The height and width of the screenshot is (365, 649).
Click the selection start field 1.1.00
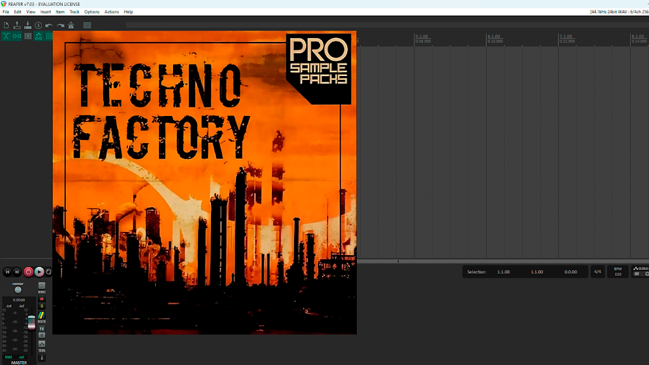(503, 272)
